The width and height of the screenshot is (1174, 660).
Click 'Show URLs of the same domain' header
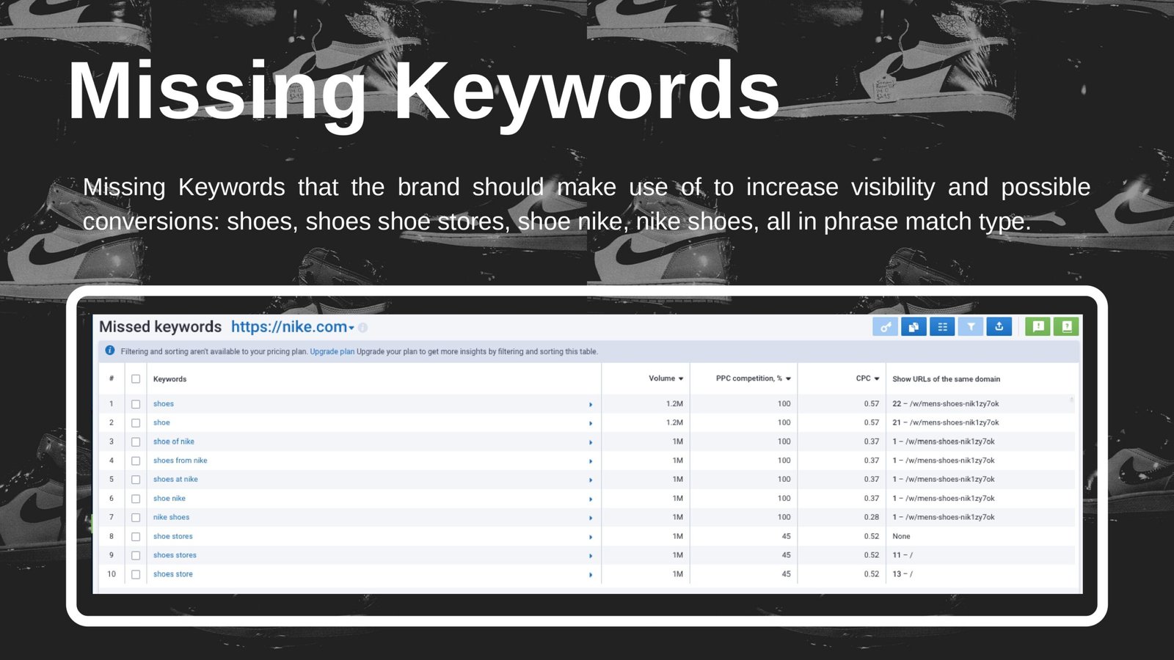point(946,379)
